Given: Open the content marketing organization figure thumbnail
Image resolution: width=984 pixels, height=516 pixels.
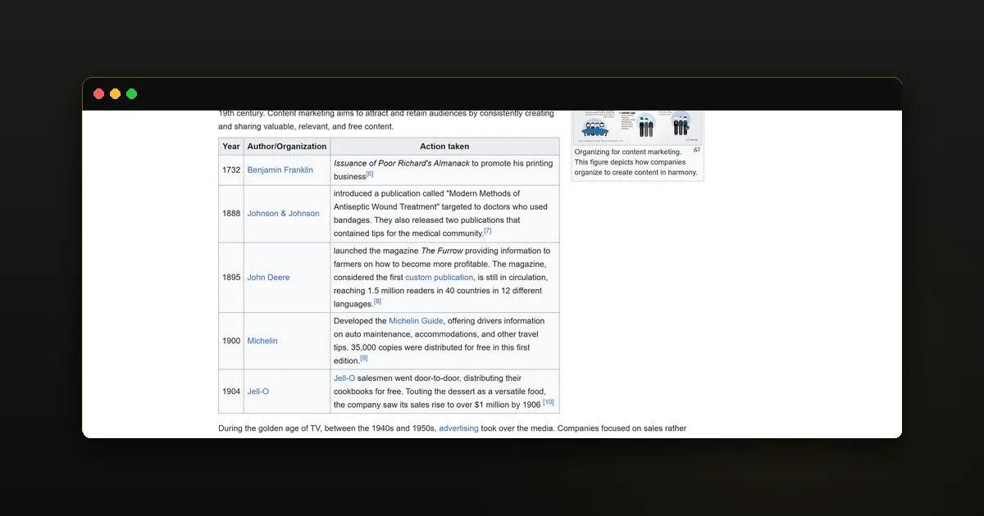Looking at the screenshot, I should (x=637, y=127).
